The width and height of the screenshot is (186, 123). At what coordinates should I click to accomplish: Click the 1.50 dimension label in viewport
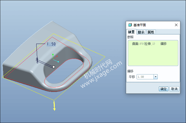click(51, 44)
